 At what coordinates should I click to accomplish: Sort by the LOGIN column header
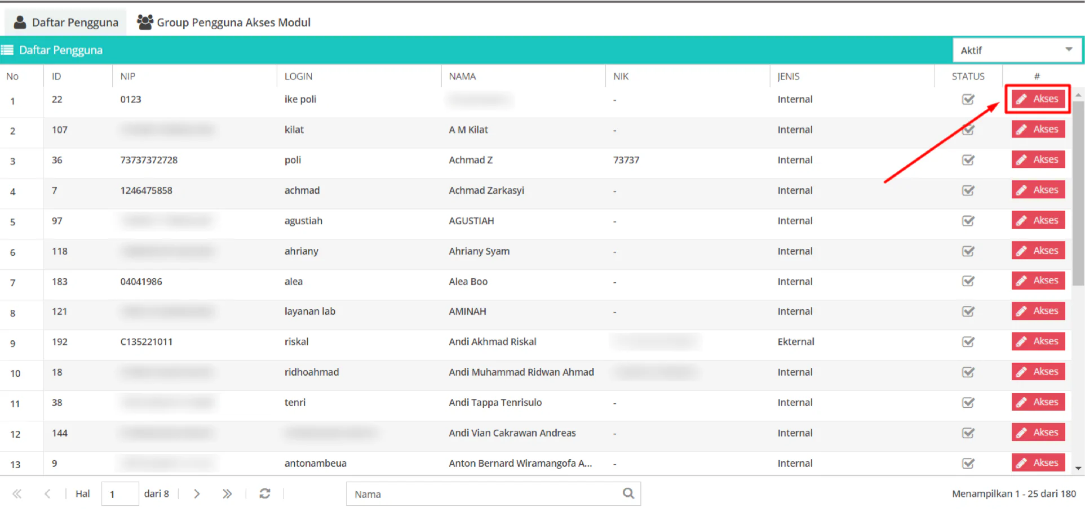click(298, 76)
